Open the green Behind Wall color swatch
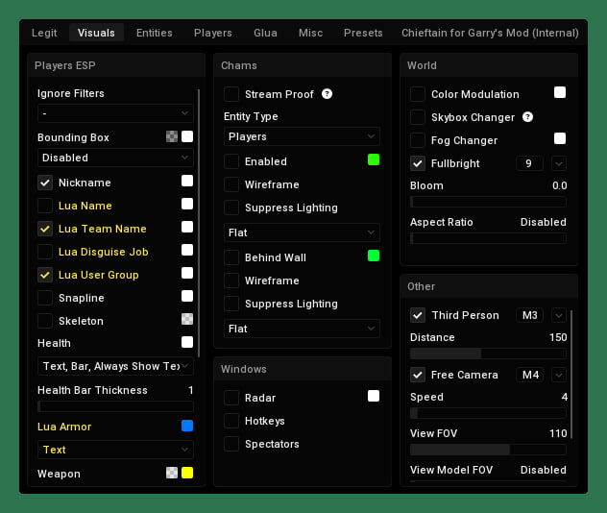The image size is (607, 513). [373, 256]
